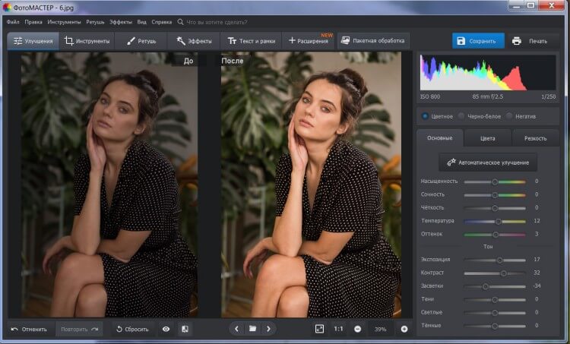The image size is (570, 344).
Task: Set zoom to 1:1 actual size
Action: pos(338,329)
